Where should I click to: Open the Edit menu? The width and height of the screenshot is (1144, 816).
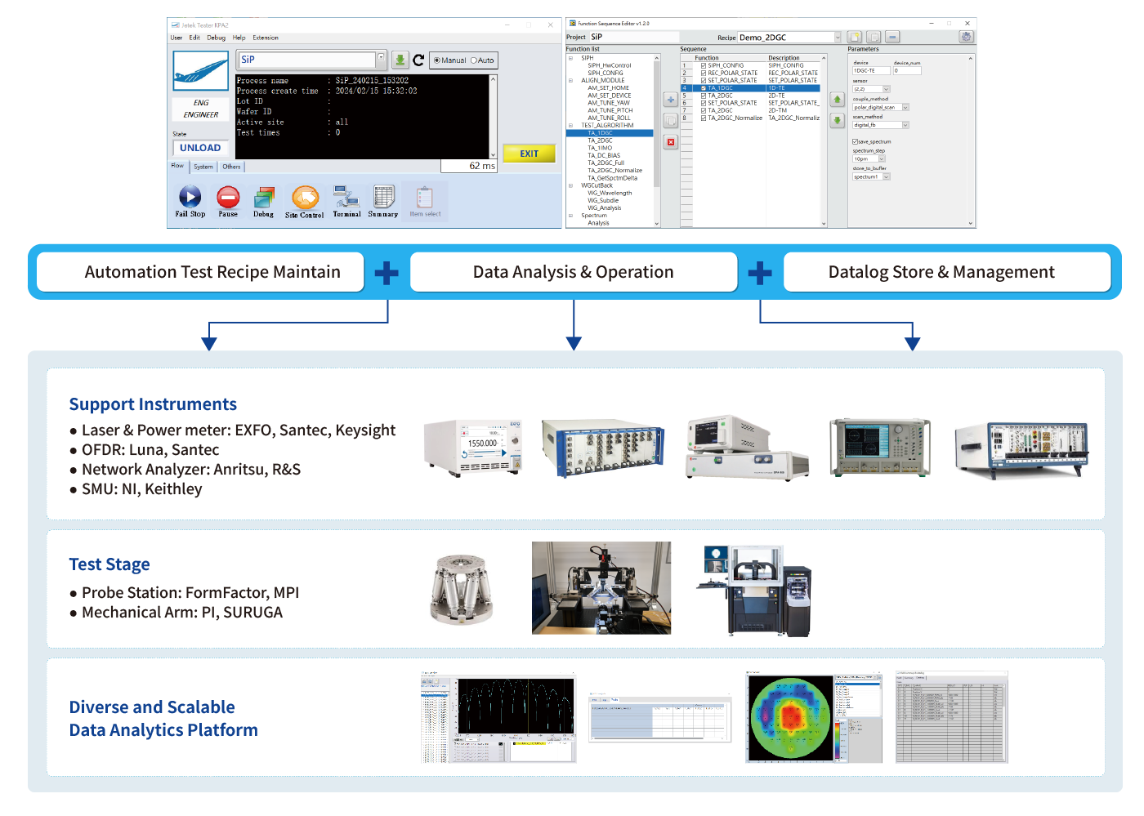click(x=194, y=38)
